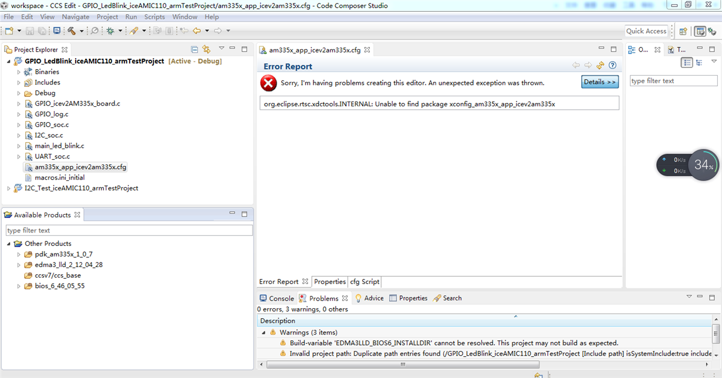The height and width of the screenshot is (378, 722).
Task: Enable flat list layout in Outline view
Action: (687, 62)
